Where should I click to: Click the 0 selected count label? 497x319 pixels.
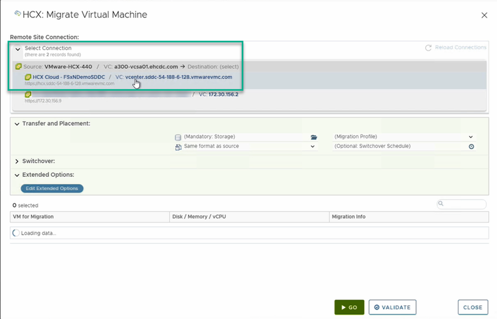tap(25, 205)
